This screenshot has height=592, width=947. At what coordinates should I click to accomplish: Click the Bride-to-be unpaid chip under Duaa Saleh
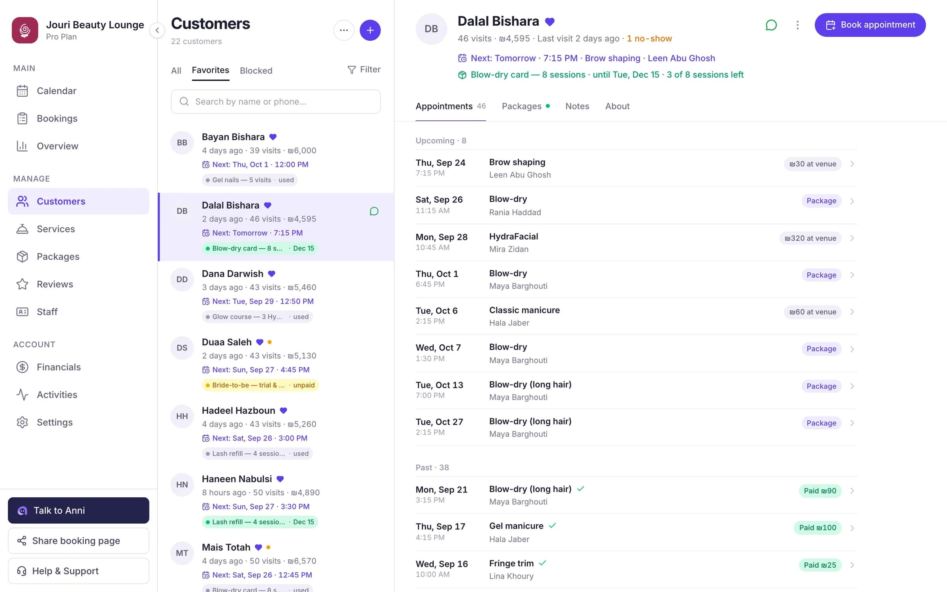260,385
